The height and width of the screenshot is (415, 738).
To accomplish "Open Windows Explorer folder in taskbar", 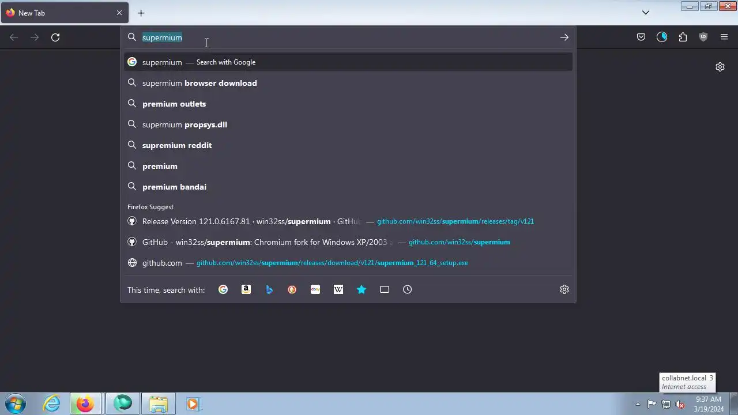I will 158,403.
